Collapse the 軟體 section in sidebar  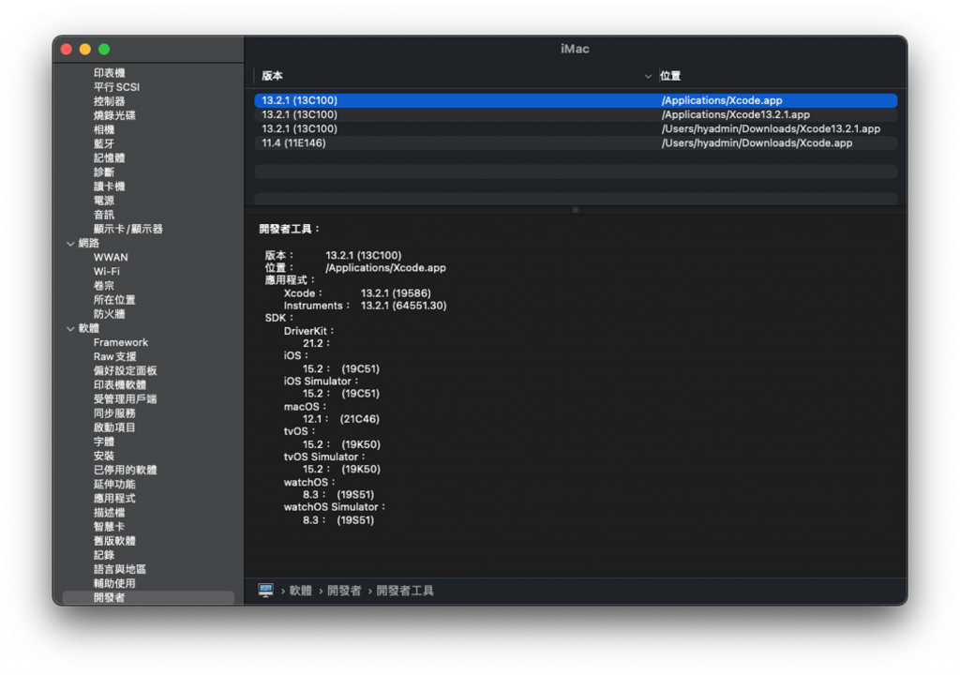coord(70,329)
